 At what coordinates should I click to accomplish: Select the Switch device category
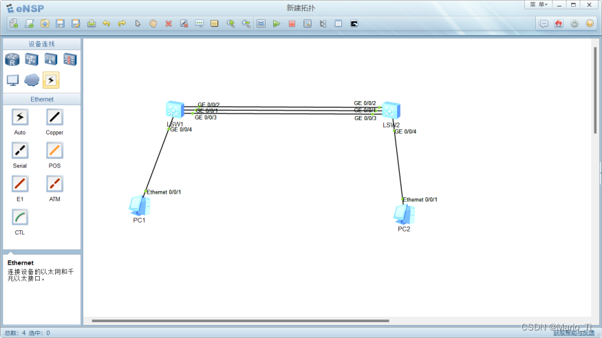click(x=32, y=59)
